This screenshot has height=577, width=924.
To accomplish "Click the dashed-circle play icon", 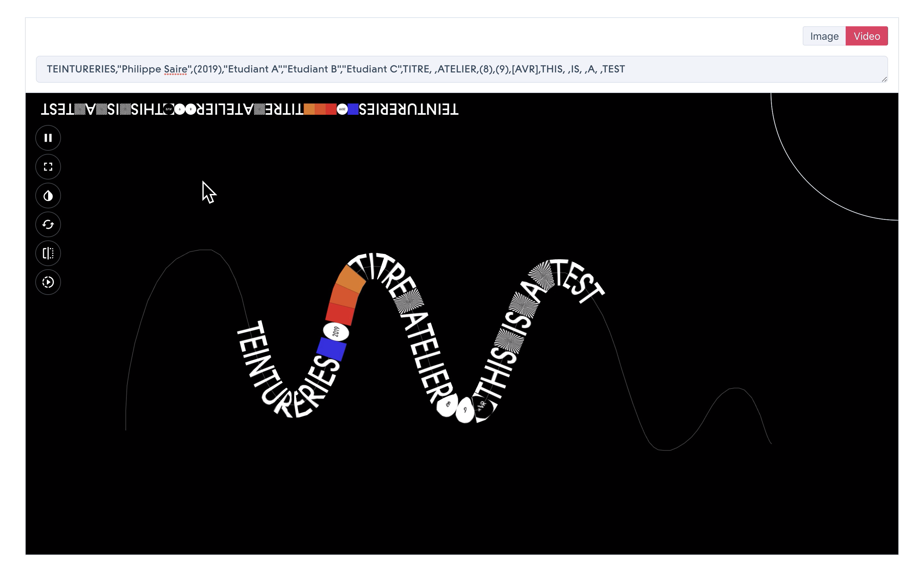I will click(x=48, y=282).
